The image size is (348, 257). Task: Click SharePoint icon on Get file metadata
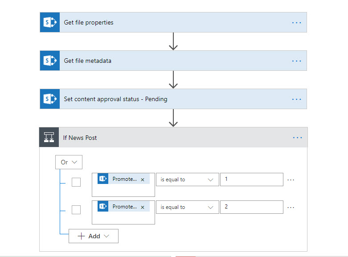49,61
